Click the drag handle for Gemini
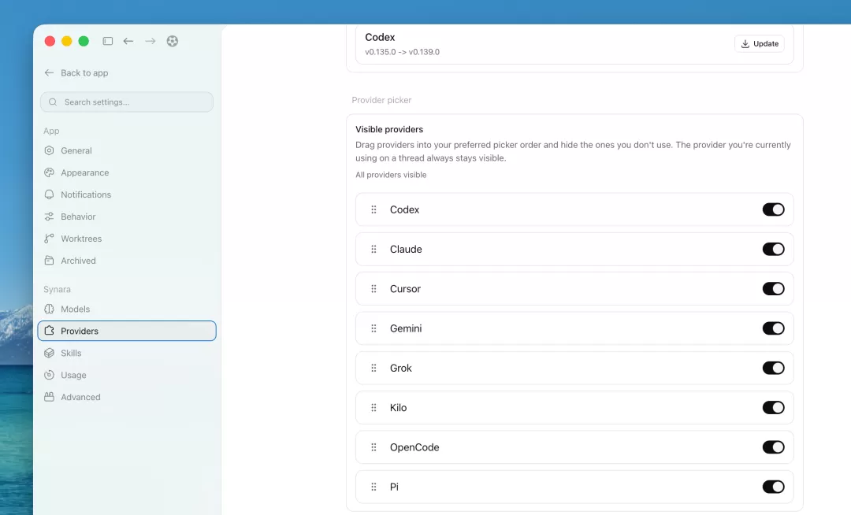851x515 pixels. click(373, 328)
